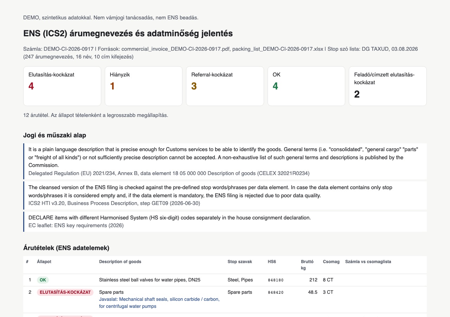Click the HS6 code 848180
The width and height of the screenshot is (450, 317).
tap(276, 280)
